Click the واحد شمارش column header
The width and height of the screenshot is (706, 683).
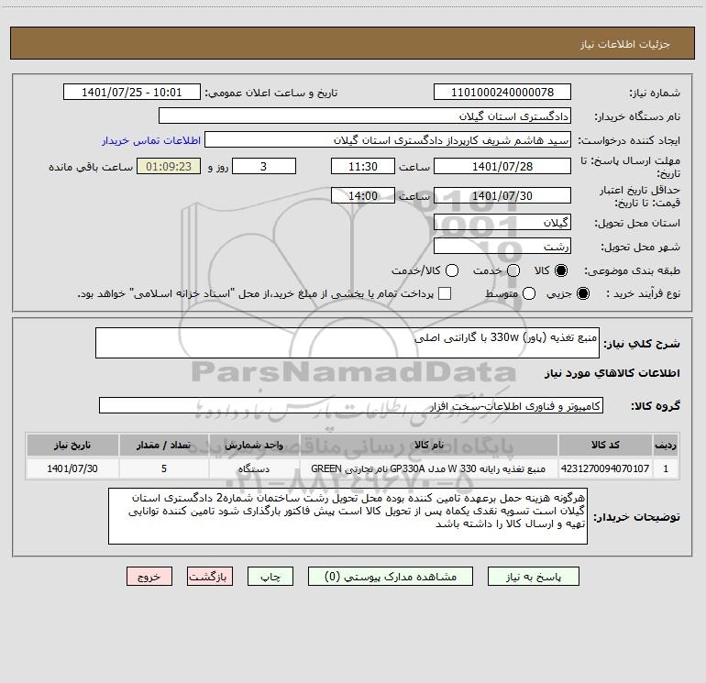click(x=254, y=445)
